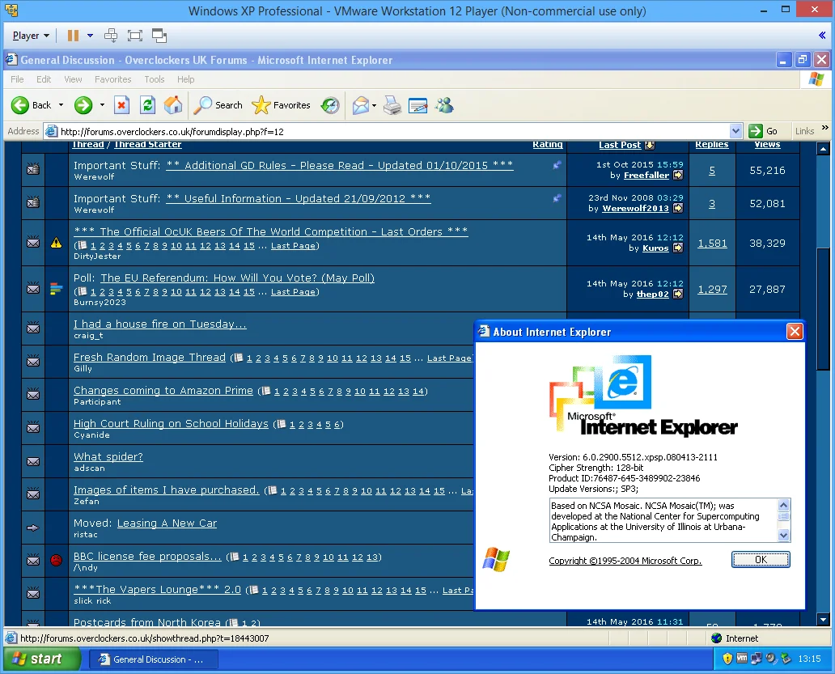Open the File menu

(x=17, y=79)
